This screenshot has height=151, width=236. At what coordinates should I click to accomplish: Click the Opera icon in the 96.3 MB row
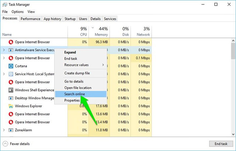(11, 42)
